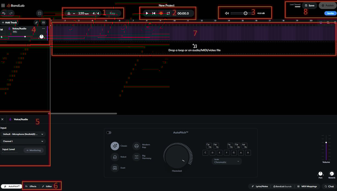Click bar 8 on the timeline ruler
This screenshot has height=191, width=337.
tap(146, 21)
